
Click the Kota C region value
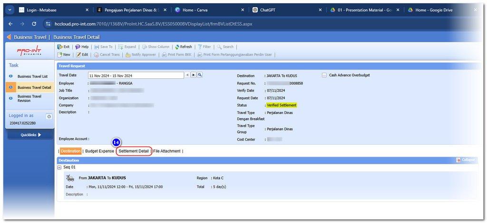coord(218,178)
